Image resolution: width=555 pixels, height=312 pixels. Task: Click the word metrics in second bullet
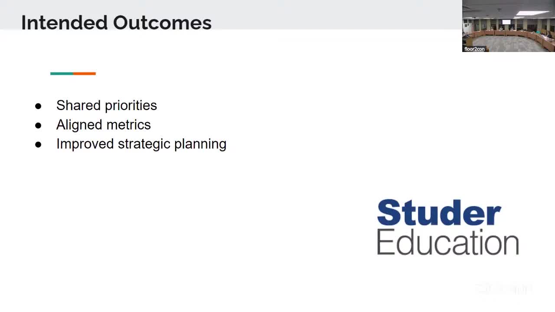pyautogui.click(x=128, y=125)
